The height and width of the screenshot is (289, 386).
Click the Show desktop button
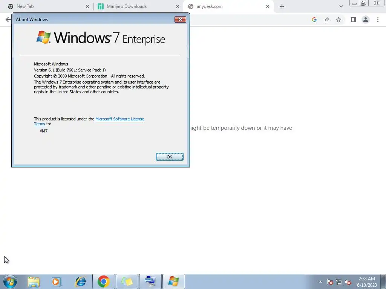point(383,281)
